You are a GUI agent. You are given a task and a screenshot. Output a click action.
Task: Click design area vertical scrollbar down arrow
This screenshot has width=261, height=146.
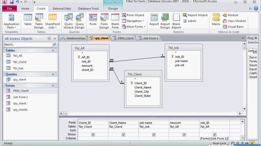point(244,109)
